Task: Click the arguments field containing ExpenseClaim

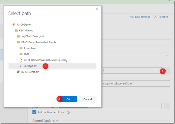Action: coord(136,83)
